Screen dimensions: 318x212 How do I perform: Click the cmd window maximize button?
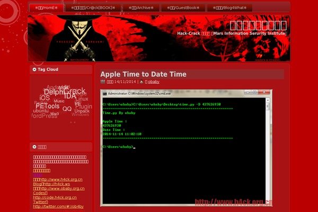click(254, 92)
